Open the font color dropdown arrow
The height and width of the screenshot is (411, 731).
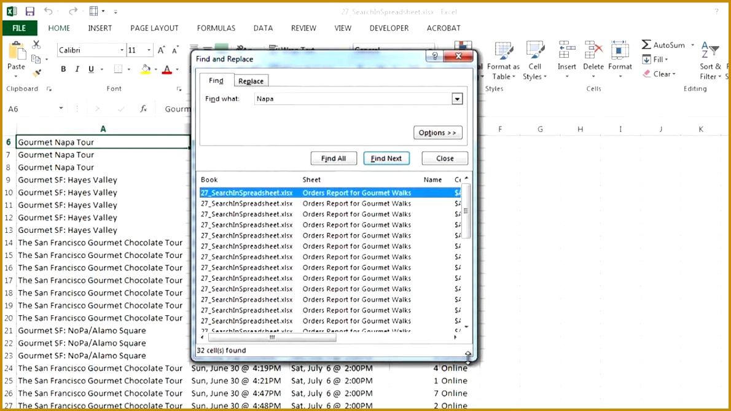coord(177,69)
